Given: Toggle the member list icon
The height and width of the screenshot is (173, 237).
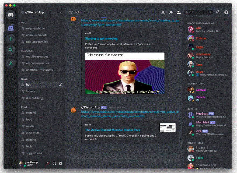Looking at the screenshot, I should pyautogui.click(x=179, y=12).
